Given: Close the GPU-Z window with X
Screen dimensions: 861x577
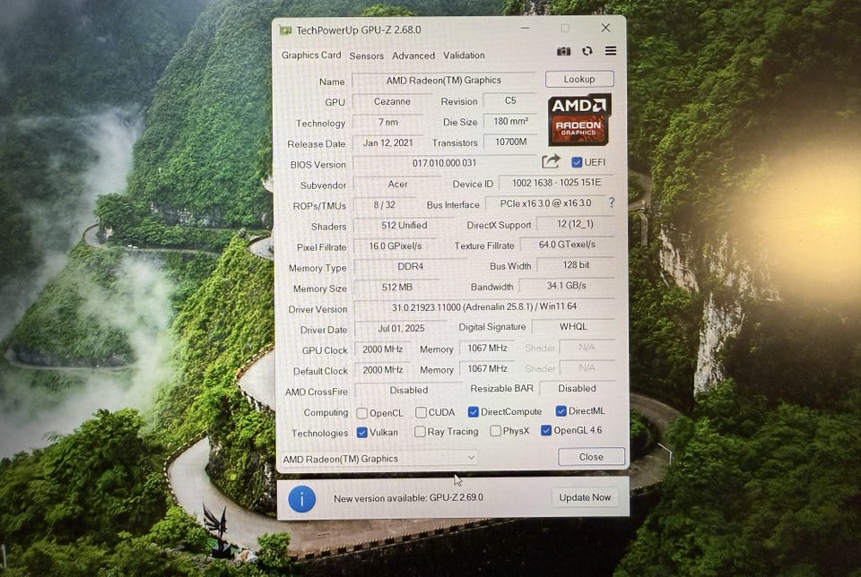Looking at the screenshot, I should click(x=605, y=28).
